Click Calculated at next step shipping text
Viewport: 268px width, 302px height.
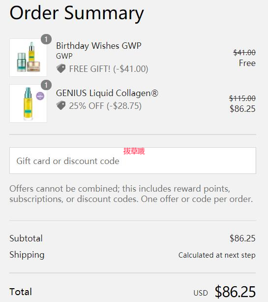coord(217,255)
